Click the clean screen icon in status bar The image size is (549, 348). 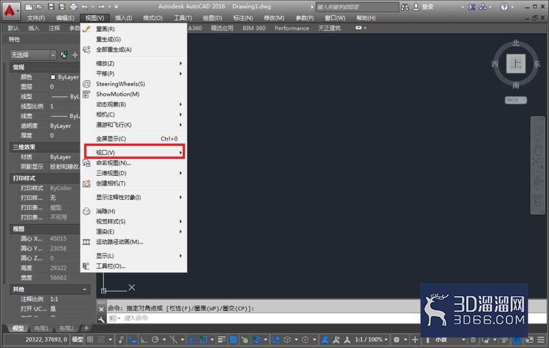[529, 340]
